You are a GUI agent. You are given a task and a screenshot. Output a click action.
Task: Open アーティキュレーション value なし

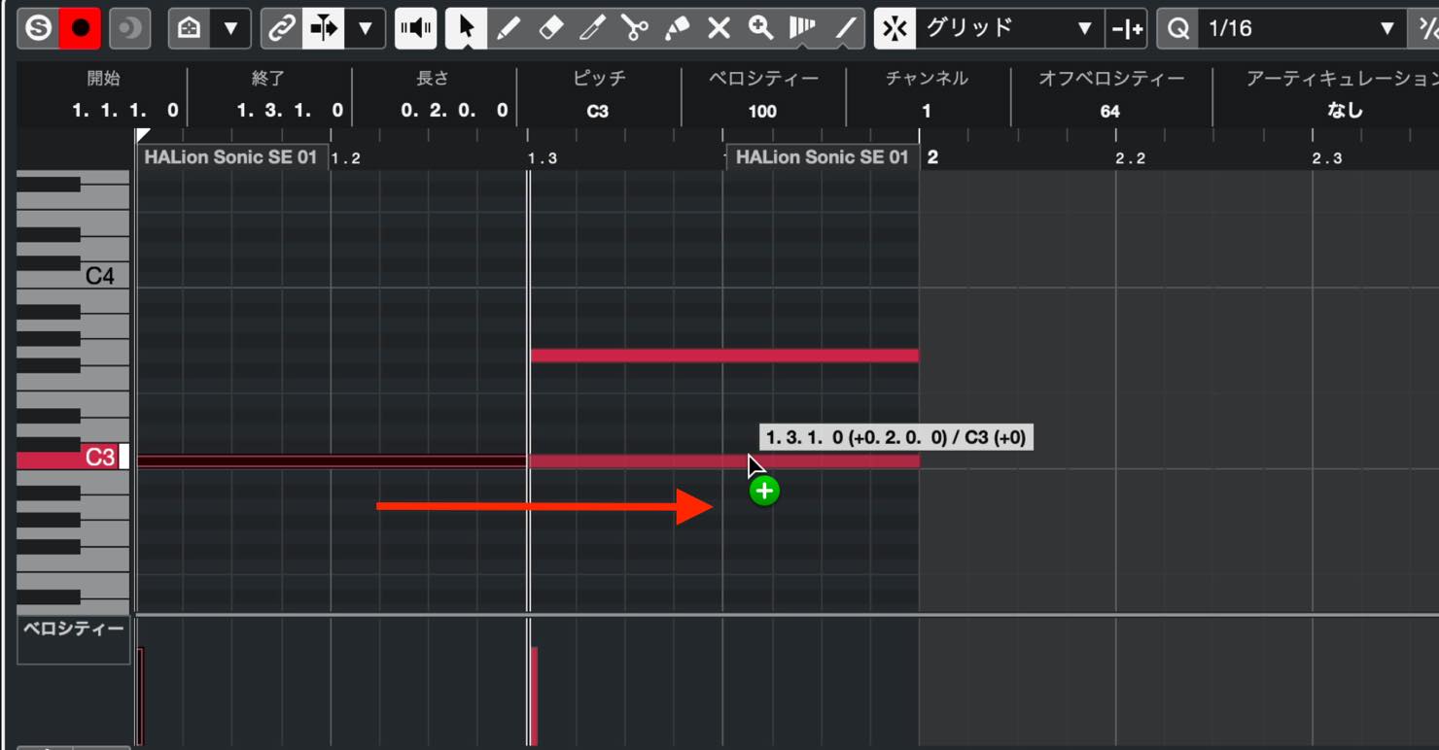pyautogui.click(x=1345, y=111)
